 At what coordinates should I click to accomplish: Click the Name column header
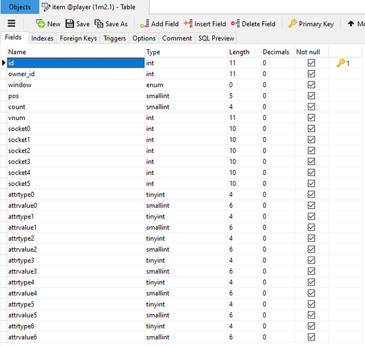pyautogui.click(x=17, y=52)
